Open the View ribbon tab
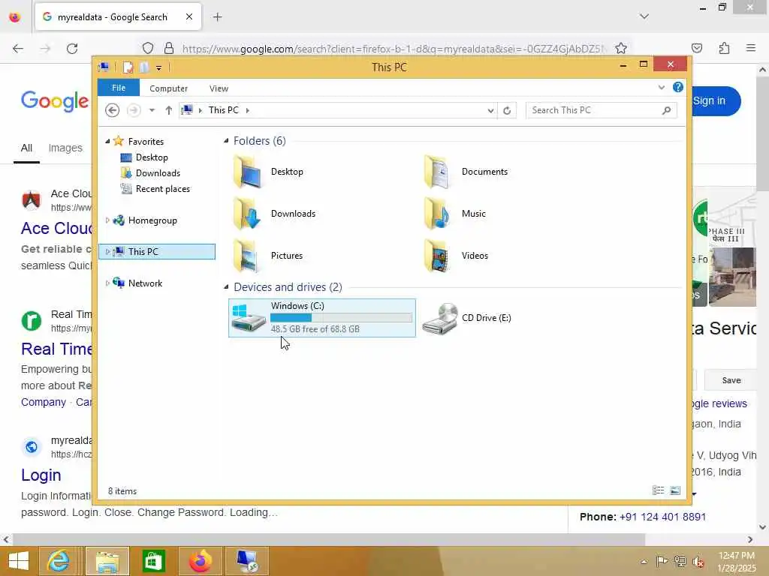Image resolution: width=769 pixels, height=576 pixels. tap(219, 88)
